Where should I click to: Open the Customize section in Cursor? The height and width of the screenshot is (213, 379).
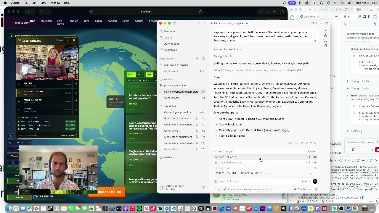tap(170, 50)
